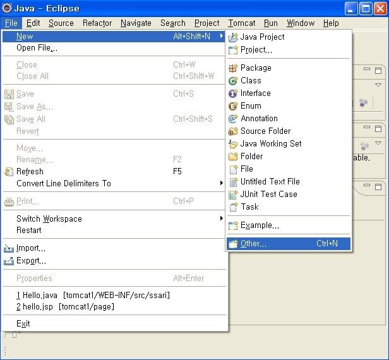The image size is (389, 360).
Task: Select Interface in New submenu
Action: click(289, 93)
